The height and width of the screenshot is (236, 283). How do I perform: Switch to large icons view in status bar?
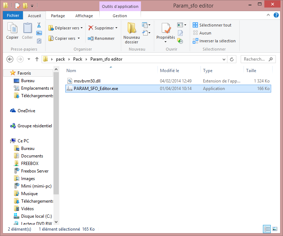[x=275, y=229]
